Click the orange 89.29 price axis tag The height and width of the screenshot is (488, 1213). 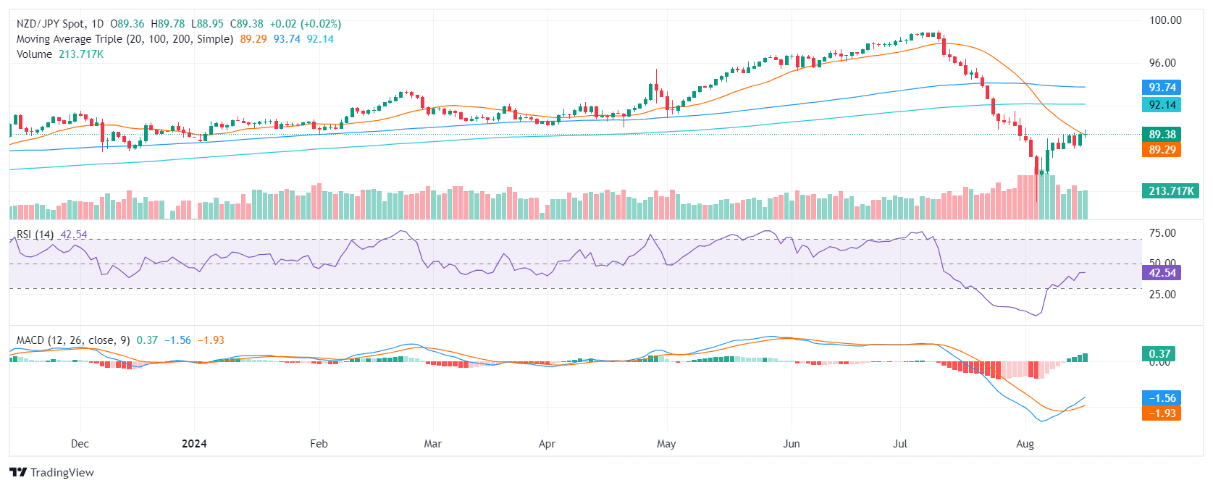1162,150
